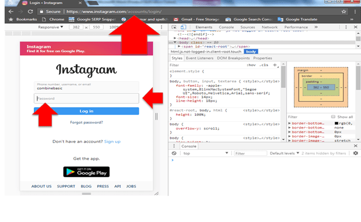Click the Gmail bookmark icon
361x222 pixels.
click(x=176, y=19)
